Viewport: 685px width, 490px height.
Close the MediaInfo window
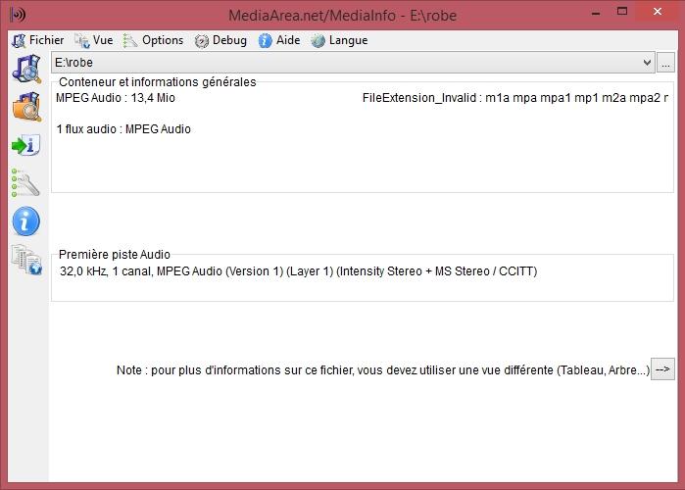[x=657, y=12]
